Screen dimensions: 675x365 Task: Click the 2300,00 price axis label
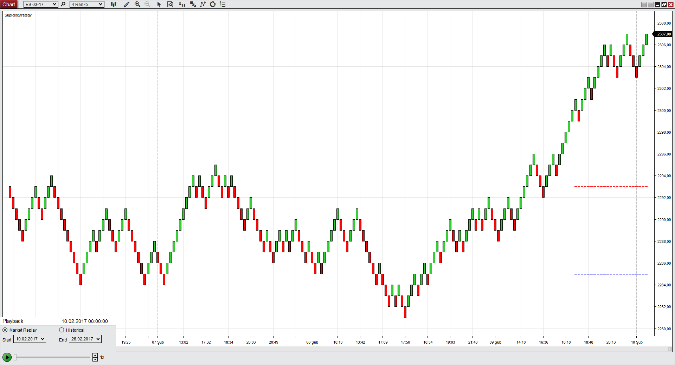[x=664, y=111]
